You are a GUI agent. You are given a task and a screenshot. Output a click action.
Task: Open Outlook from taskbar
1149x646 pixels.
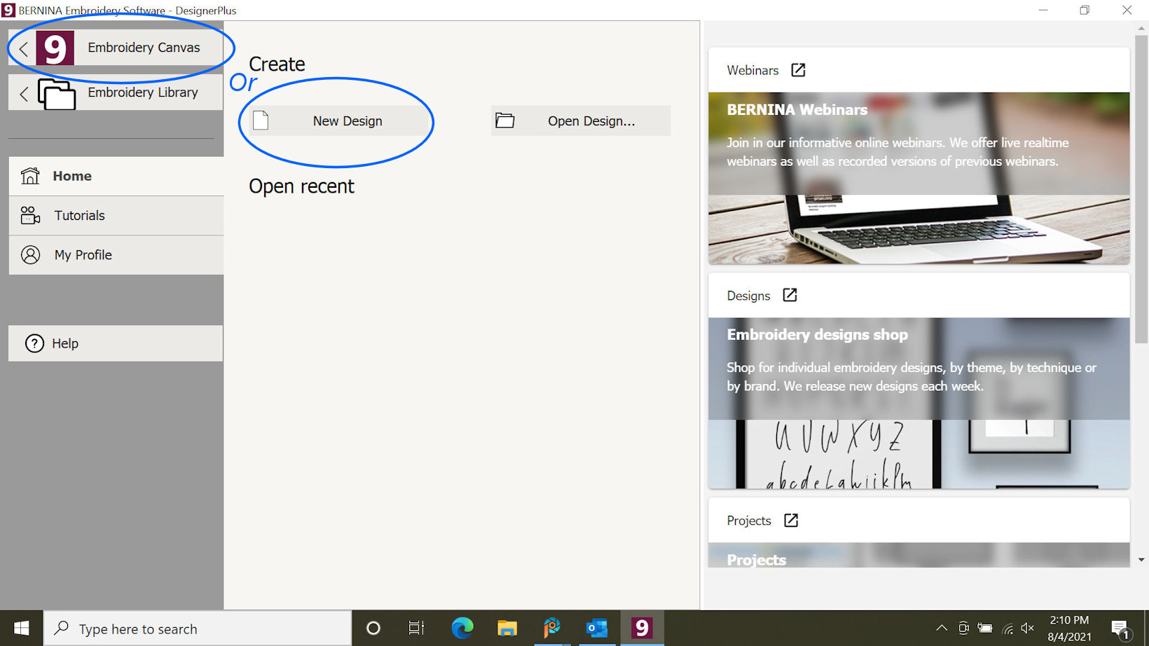597,628
